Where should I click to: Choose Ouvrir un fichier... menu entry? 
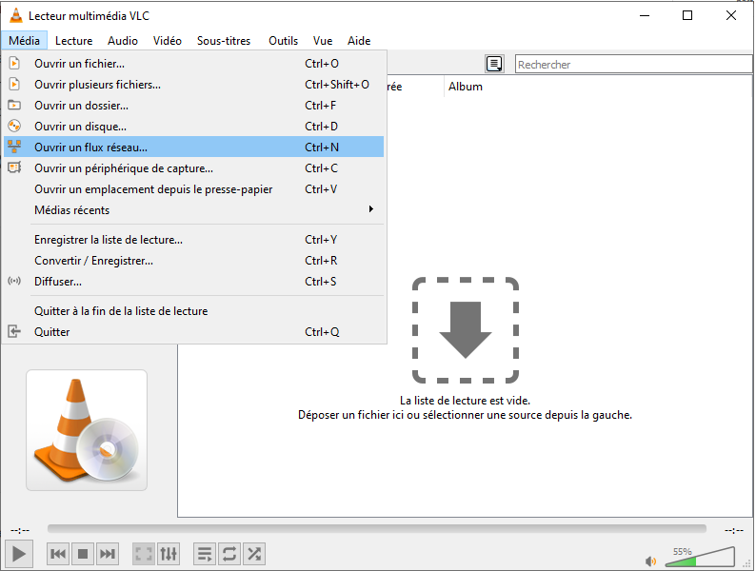point(194,64)
